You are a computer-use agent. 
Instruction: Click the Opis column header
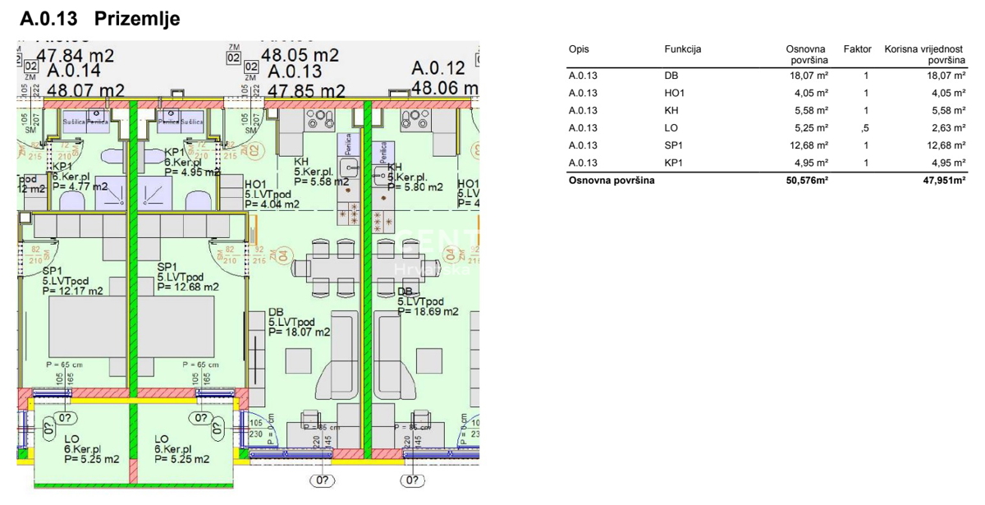[x=579, y=50]
